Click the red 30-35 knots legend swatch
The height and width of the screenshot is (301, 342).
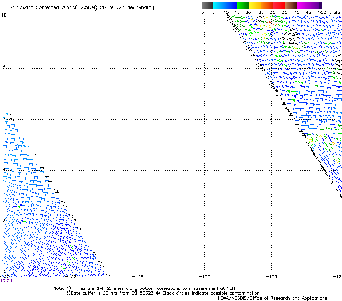pyautogui.click(x=279, y=6)
